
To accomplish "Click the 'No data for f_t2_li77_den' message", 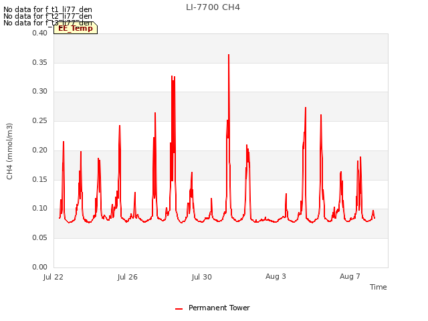I will point(47,16).
